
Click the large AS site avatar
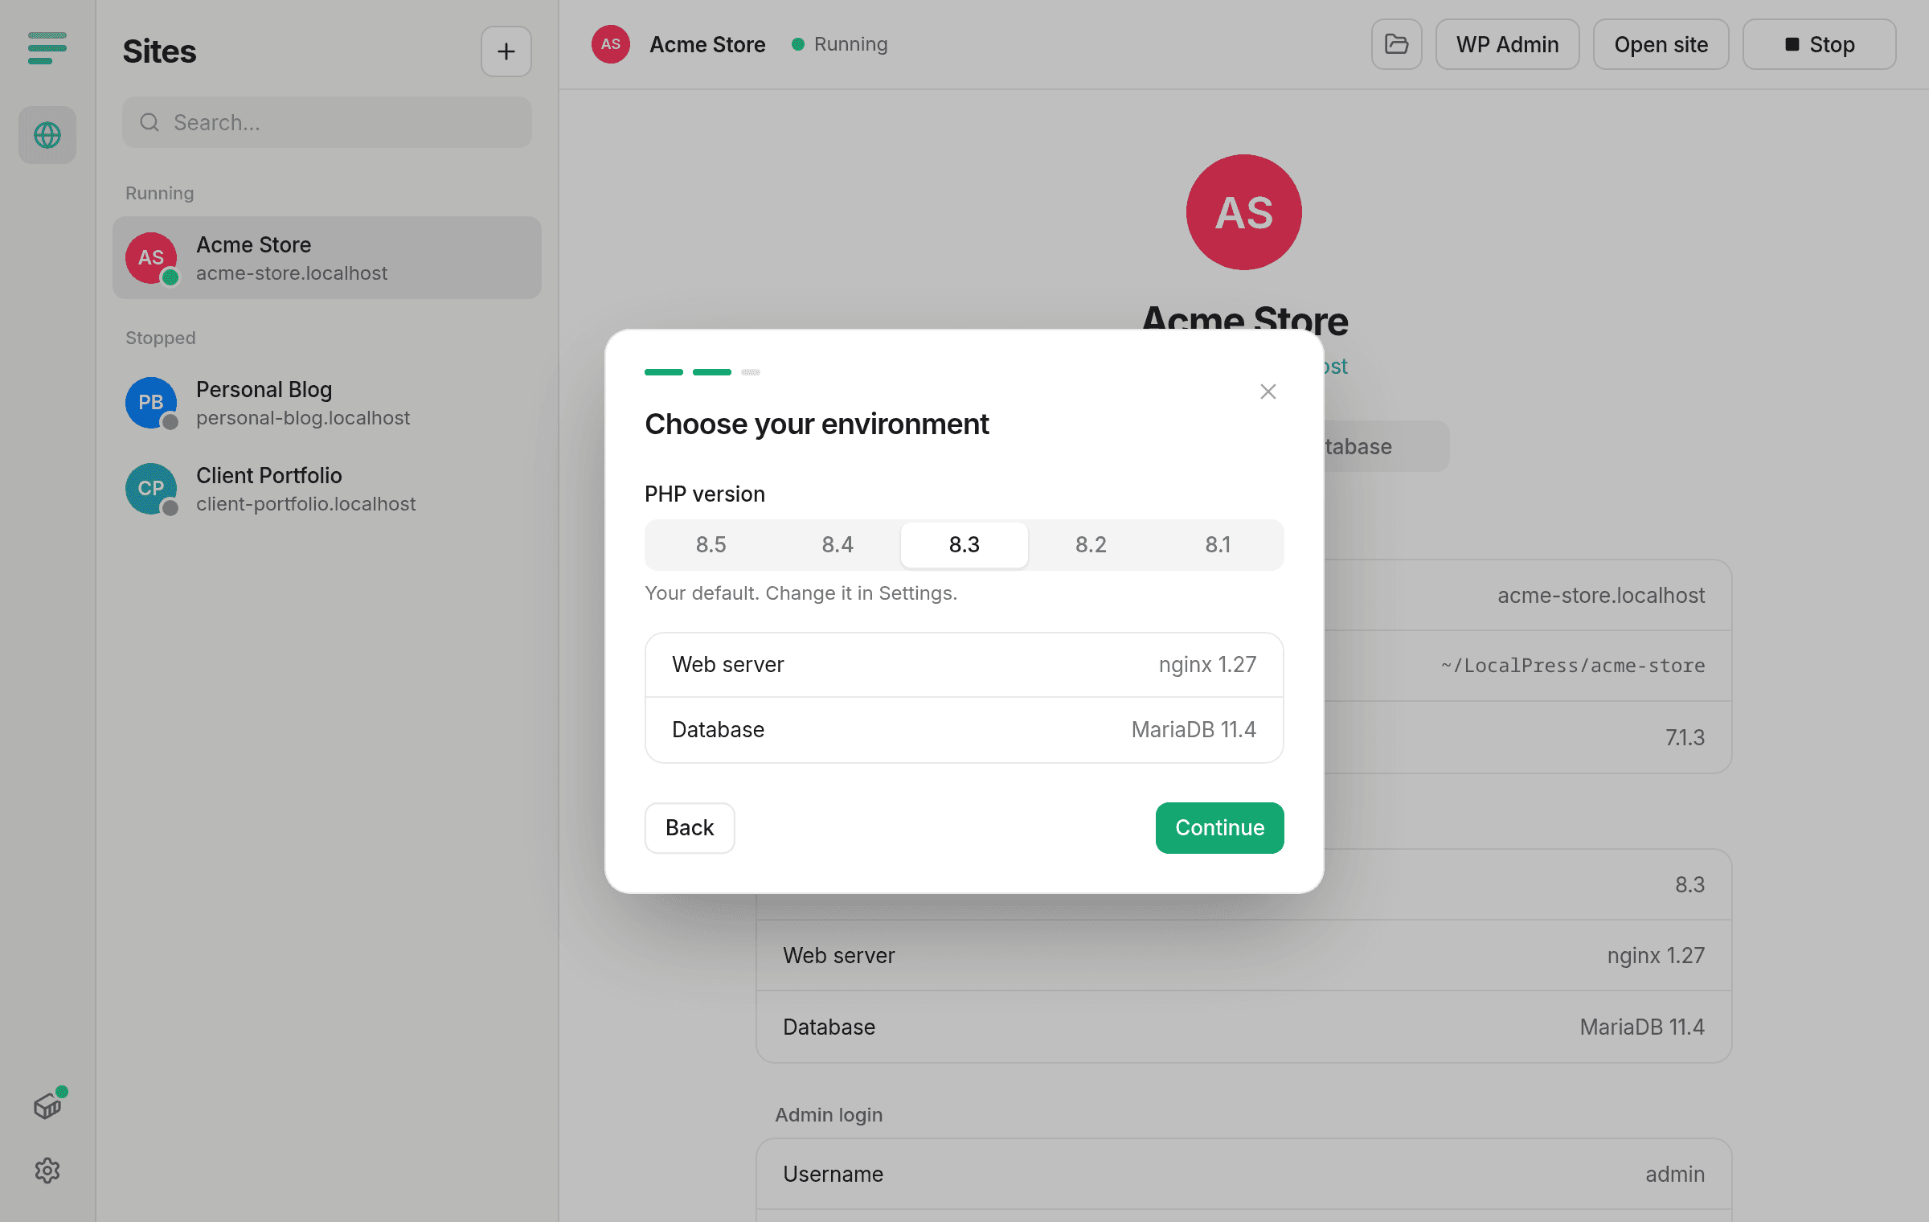1244,212
